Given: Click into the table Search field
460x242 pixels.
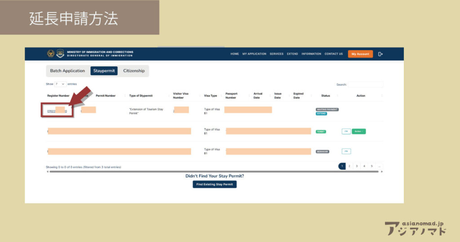Looking at the screenshot, I should (365, 84).
